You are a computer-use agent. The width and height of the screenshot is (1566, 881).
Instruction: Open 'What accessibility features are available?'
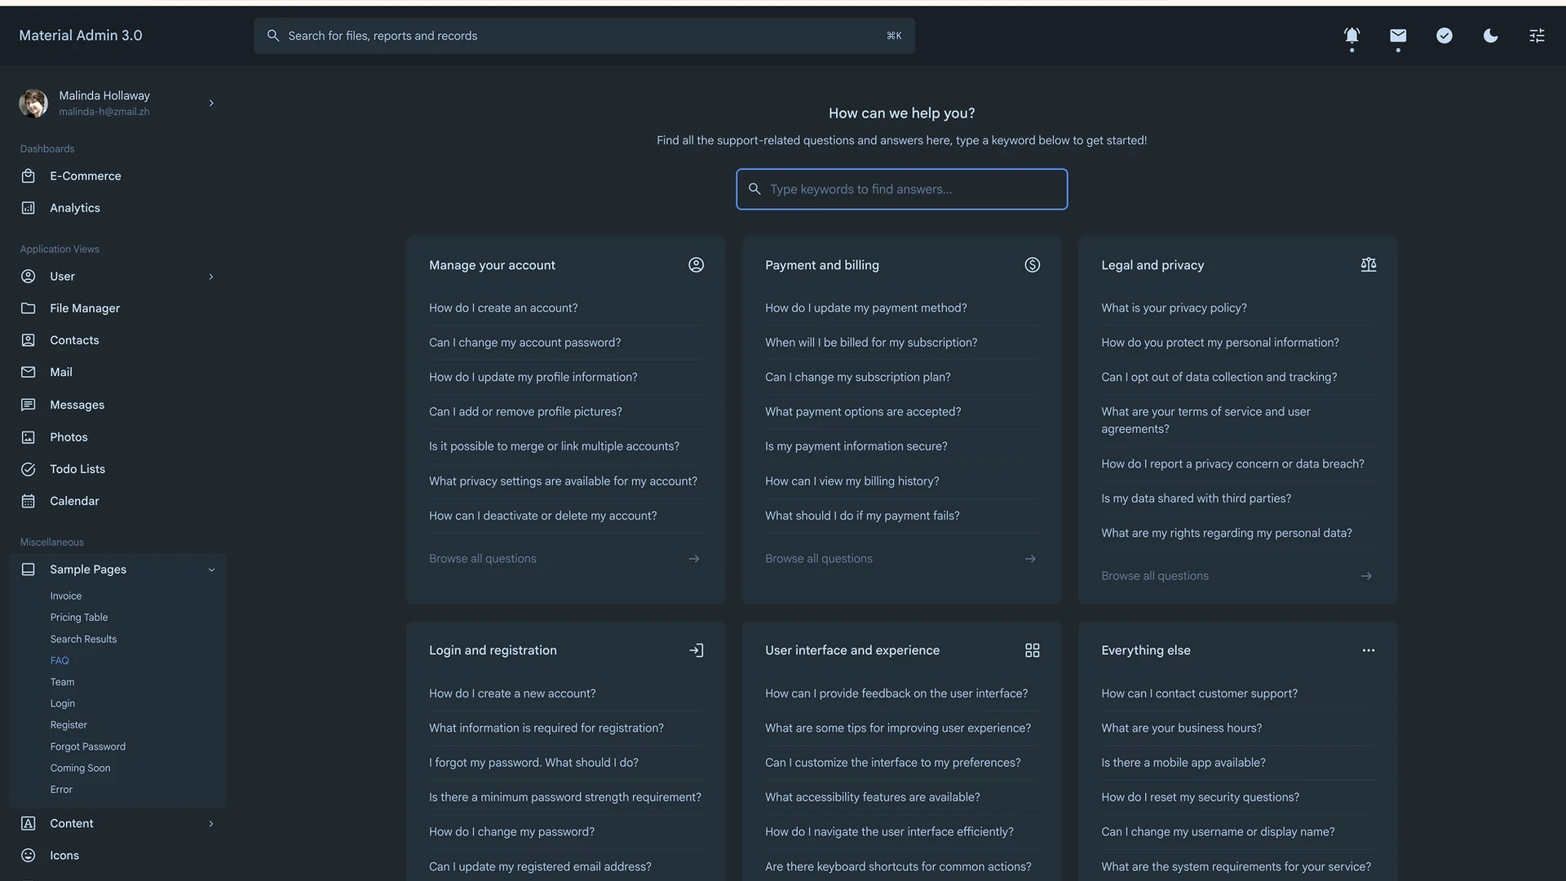pyautogui.click(x=872, y=797)
